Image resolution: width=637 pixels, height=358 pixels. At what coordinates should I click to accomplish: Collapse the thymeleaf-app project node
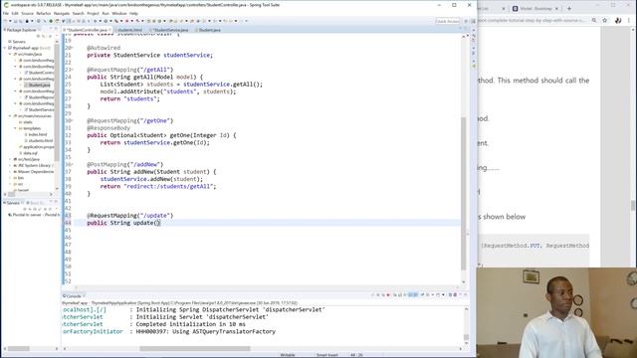[x=5, y=48]
